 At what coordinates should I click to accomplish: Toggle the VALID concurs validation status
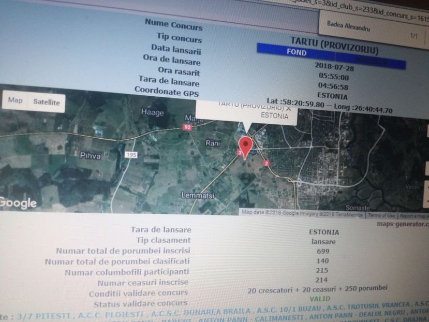click(x=321, y=298)
